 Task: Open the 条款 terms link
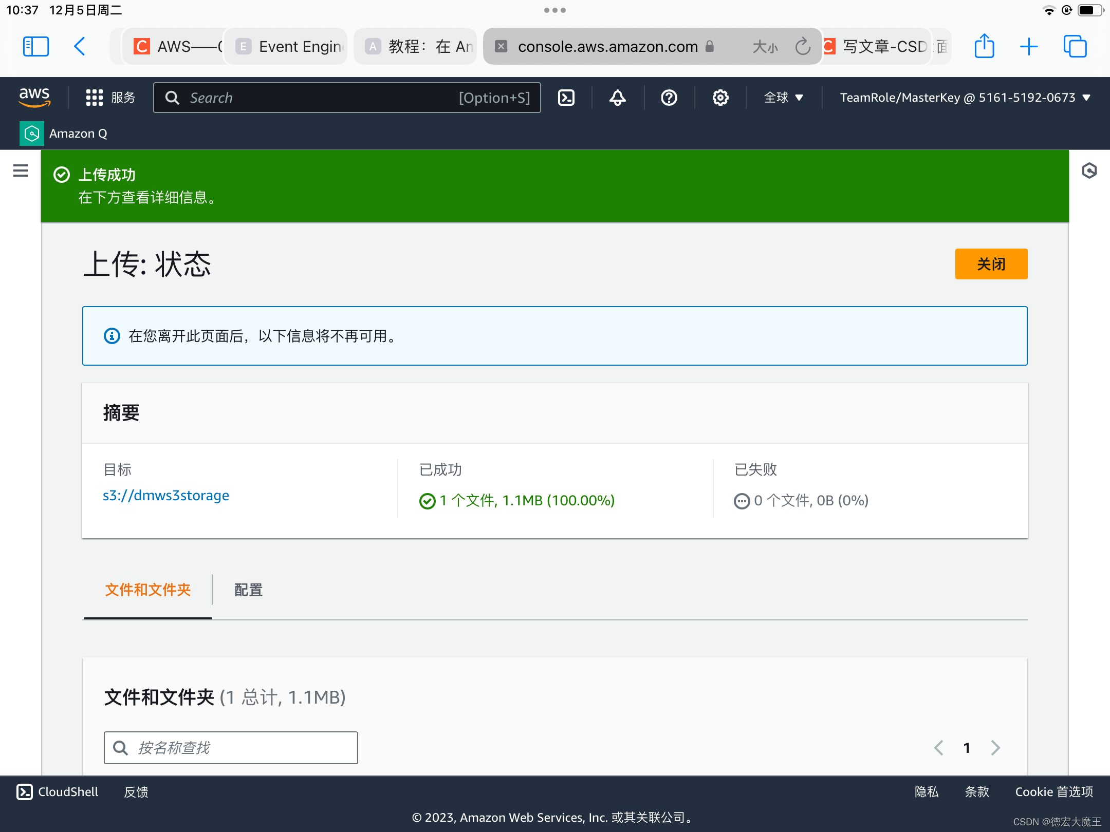click(977, 792)
